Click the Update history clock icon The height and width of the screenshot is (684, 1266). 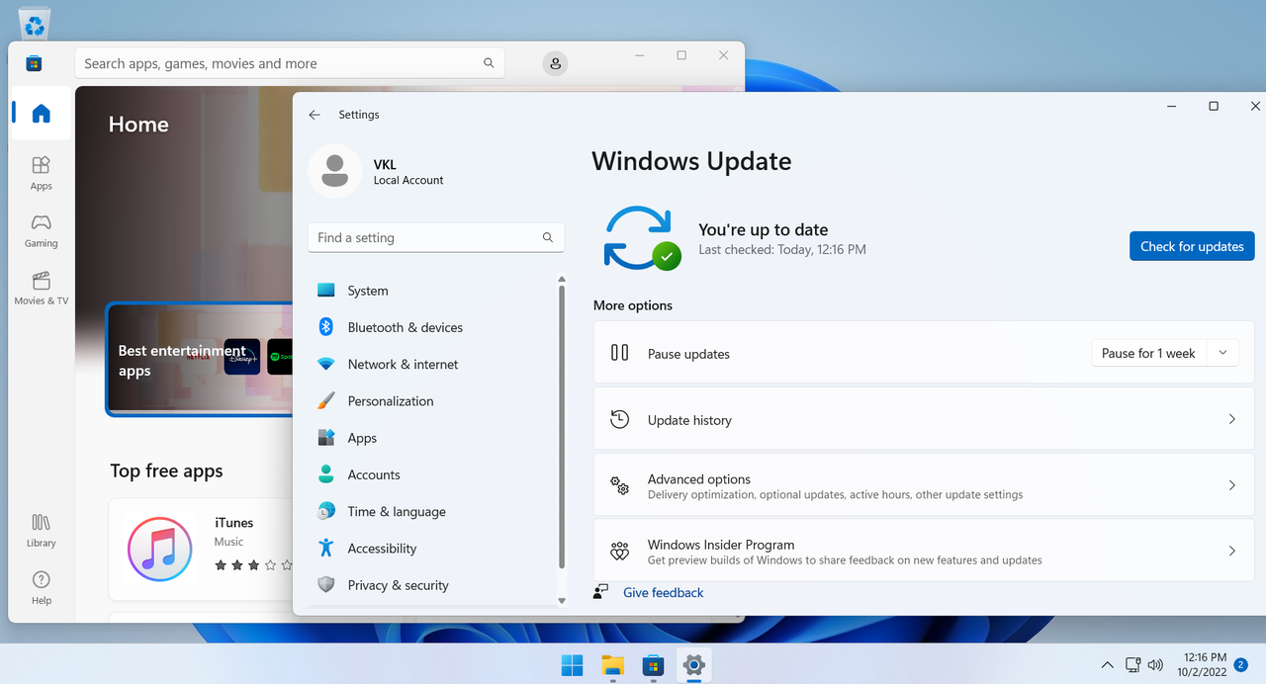pos(620,419)
